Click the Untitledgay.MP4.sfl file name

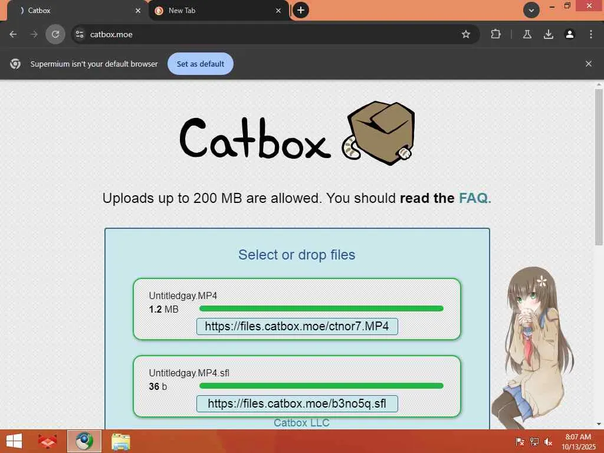click(189, 373)
